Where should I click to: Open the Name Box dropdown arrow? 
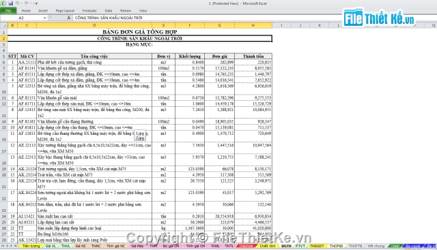[x=44, y=18]
